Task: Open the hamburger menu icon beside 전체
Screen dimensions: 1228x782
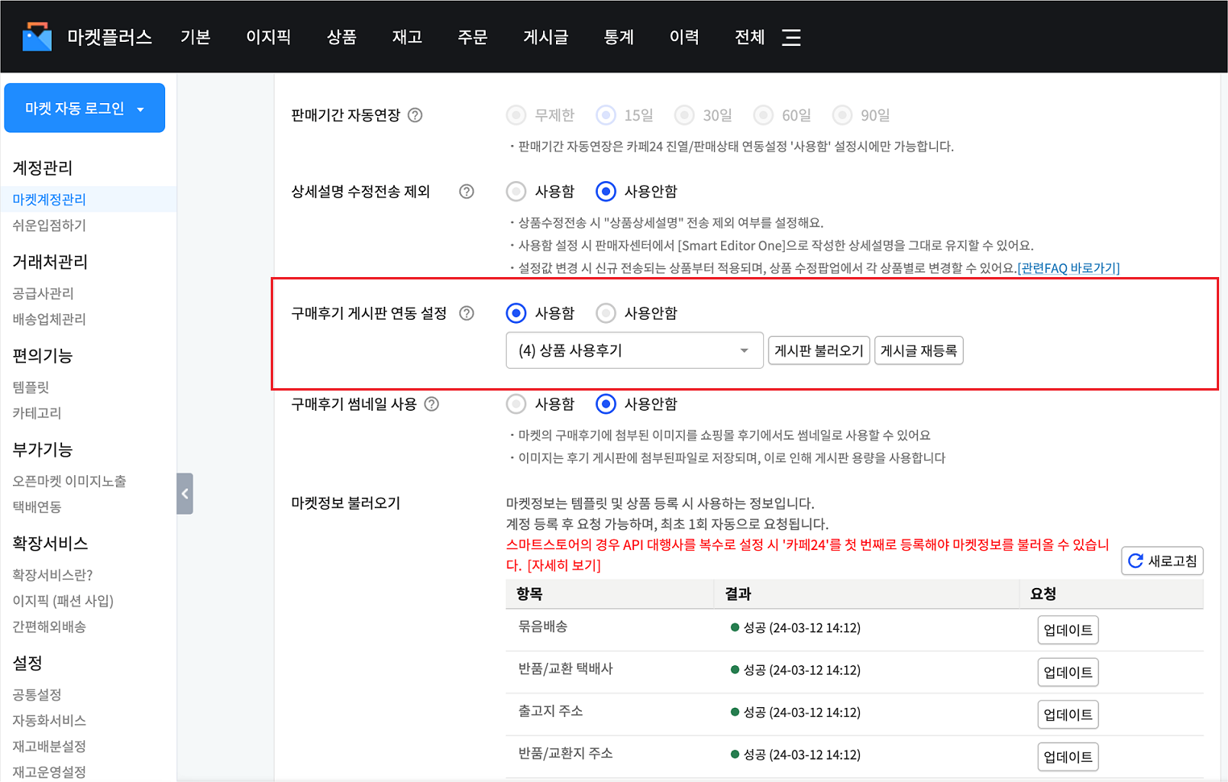Action: pyautogui.click(x=791, y=37)
